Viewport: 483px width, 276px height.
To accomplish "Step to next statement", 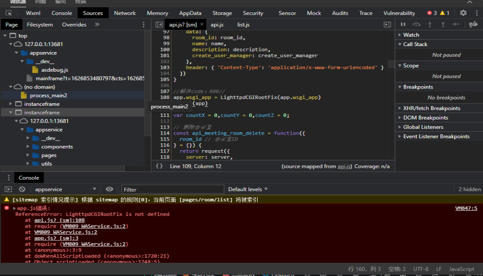I will pos(456,24).
